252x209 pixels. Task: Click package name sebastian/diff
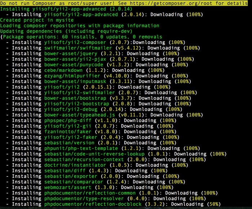(x=65, y=171)
